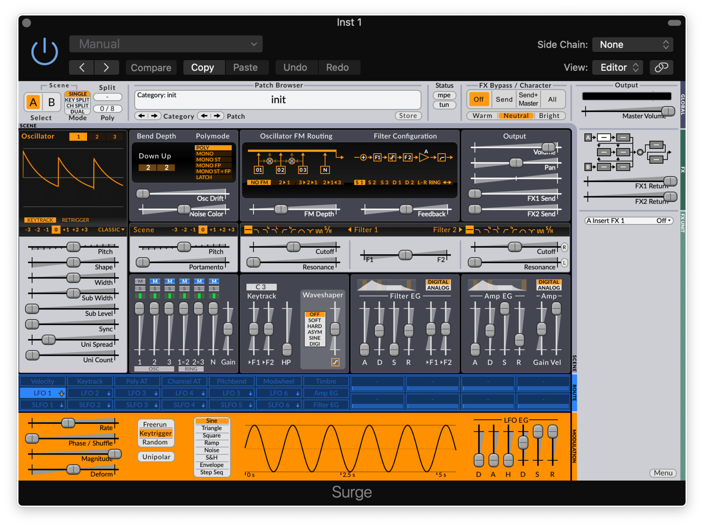Click the link chain icon beside View
This screenshot has width=704, height=527.
661,67
